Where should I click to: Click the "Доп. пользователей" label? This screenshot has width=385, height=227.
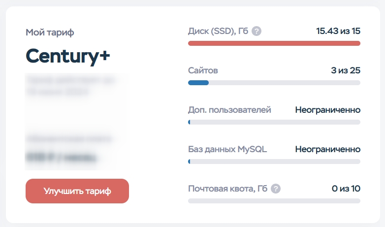(x=229, y=110)
